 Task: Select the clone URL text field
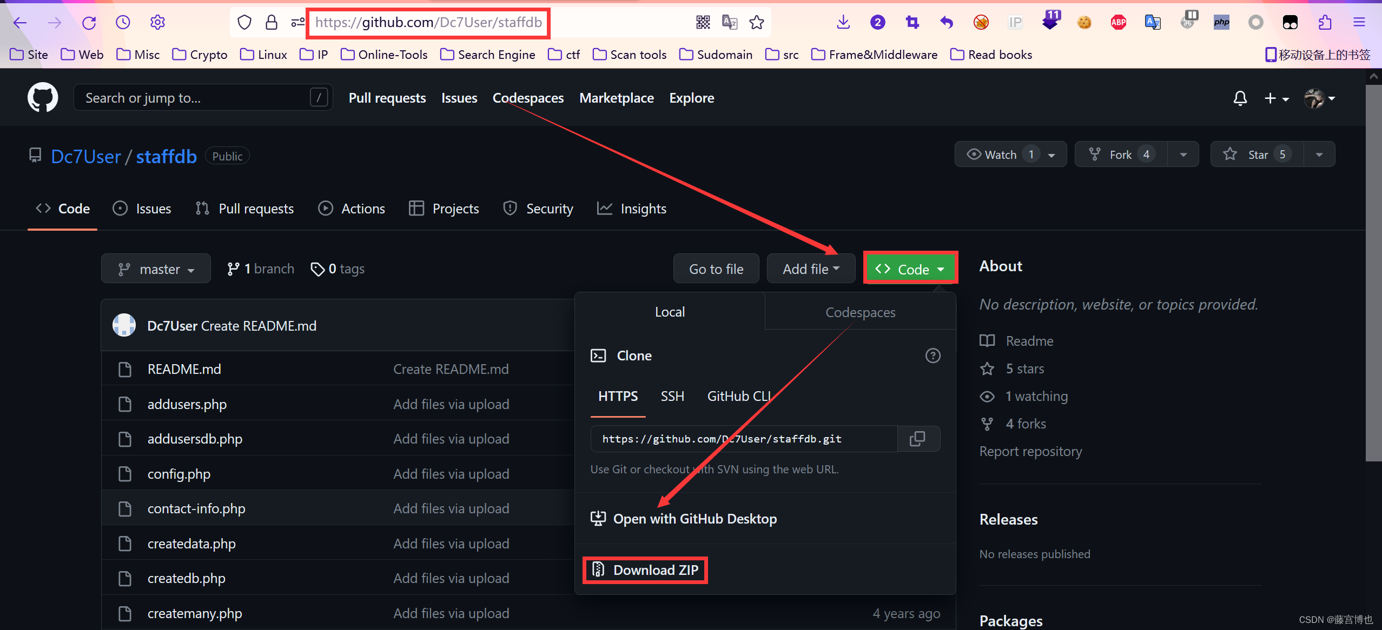point(744,439)
